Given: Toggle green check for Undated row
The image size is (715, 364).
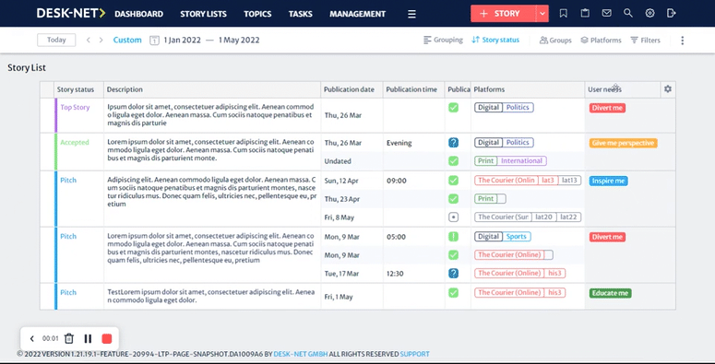Looking at the screenshot, I should coord(453,161).
